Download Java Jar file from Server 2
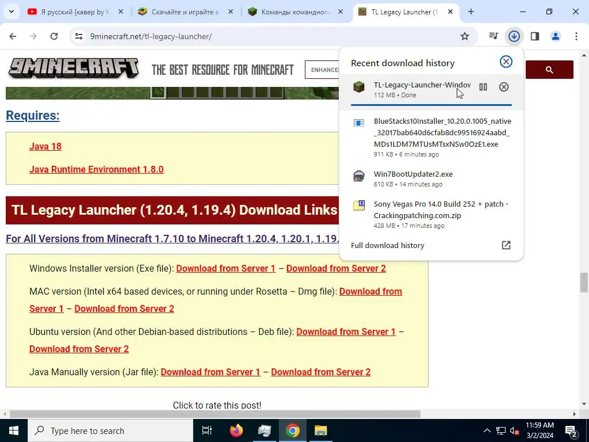589x442 pixels. pos(321,372)
